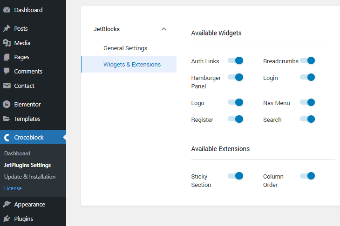Viewport: 340px width, 226px height.
Task: Click the Crocoblock logo icon
Action: [x=7, y=138]
